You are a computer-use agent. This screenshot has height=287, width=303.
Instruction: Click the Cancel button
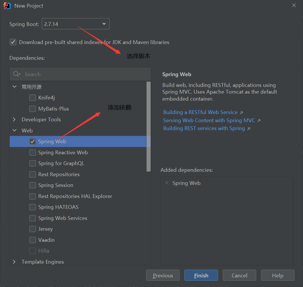[239, 275]
